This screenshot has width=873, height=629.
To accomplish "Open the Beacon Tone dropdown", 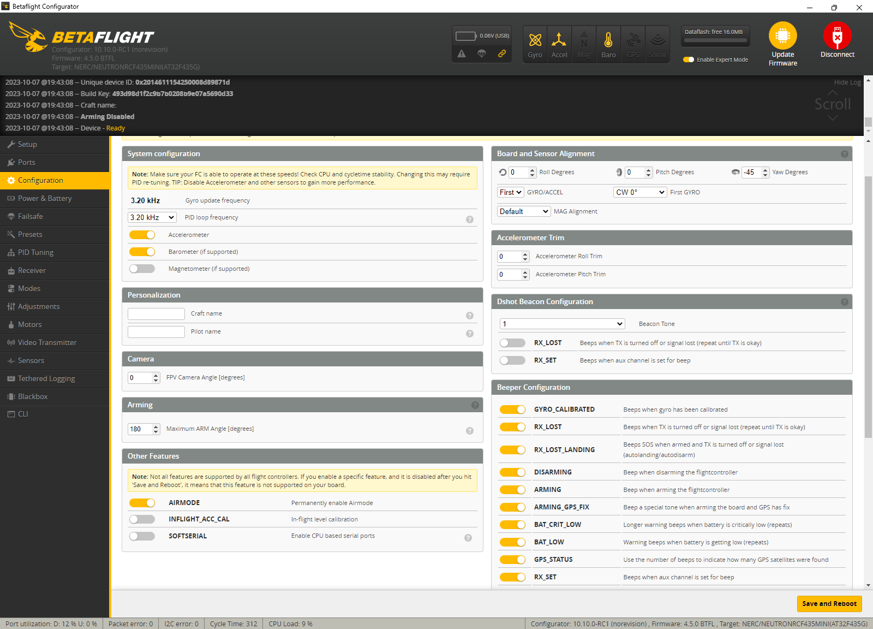I will pyautogui.click(x=562, y=324).
